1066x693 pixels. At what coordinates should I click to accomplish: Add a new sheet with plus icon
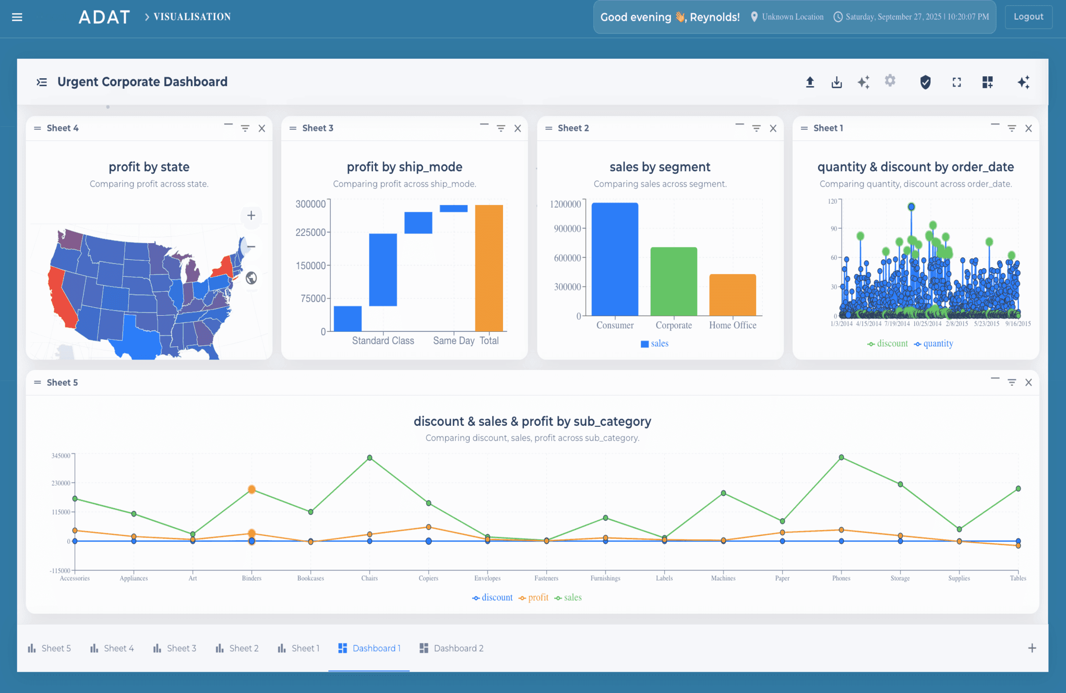tap(1032, 648)
